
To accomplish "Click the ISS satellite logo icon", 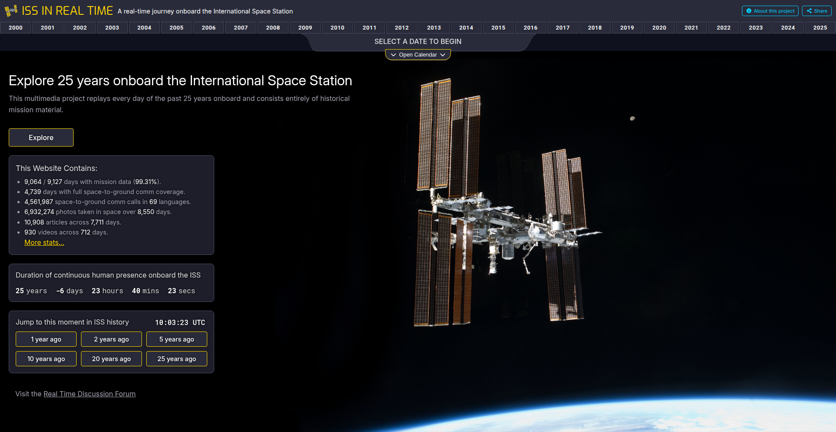I will (11, 10).
